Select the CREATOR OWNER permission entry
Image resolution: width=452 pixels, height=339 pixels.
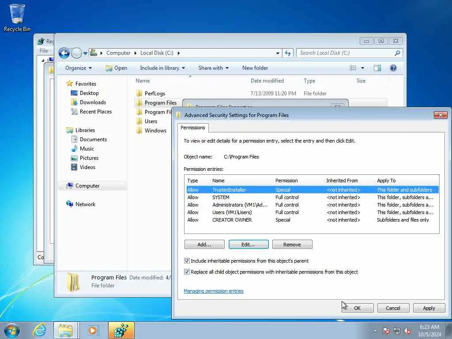point(312,220)
